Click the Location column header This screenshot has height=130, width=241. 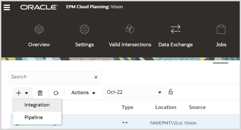(x=166, y=107)
